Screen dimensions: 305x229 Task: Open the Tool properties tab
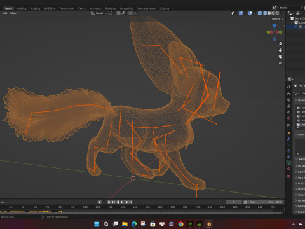(289, 87)
